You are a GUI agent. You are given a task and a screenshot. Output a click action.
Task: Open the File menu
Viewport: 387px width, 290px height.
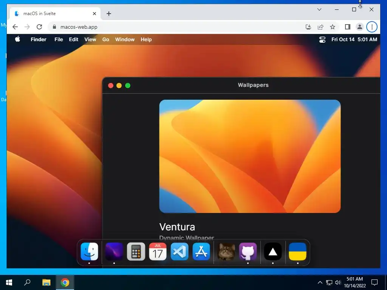pyautogui.click(x=59, y=39)
